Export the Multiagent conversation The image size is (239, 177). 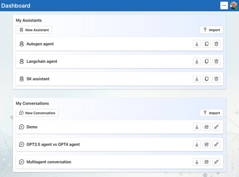click(x=197, y=162)
